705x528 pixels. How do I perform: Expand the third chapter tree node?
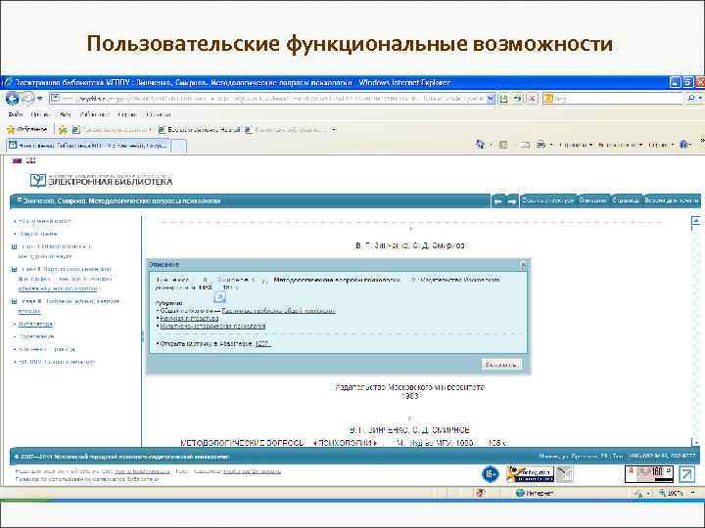(14, 302)
